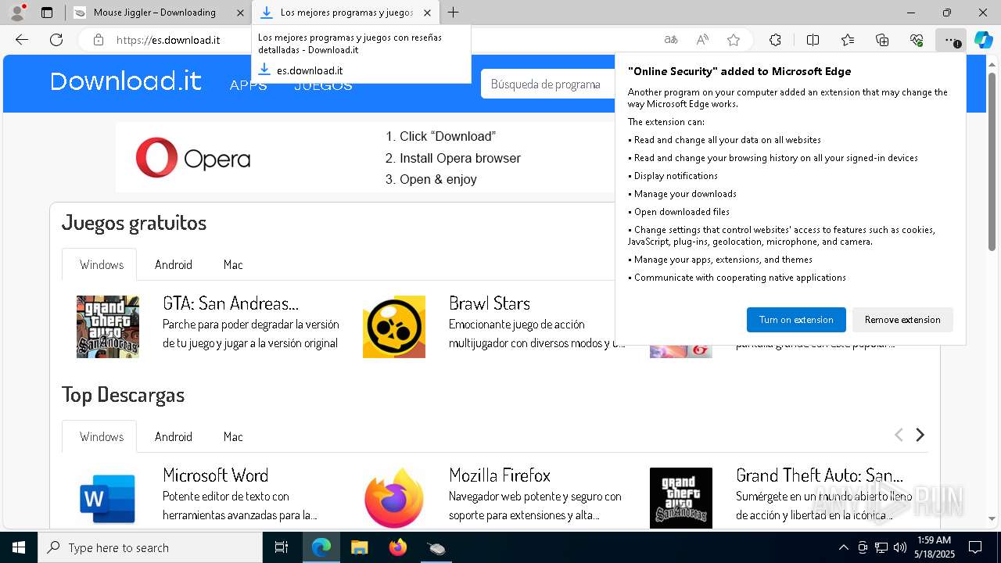1001x563 pixels.
Task: Open the Extensions puzzle icon
Action: click(775, 40)
